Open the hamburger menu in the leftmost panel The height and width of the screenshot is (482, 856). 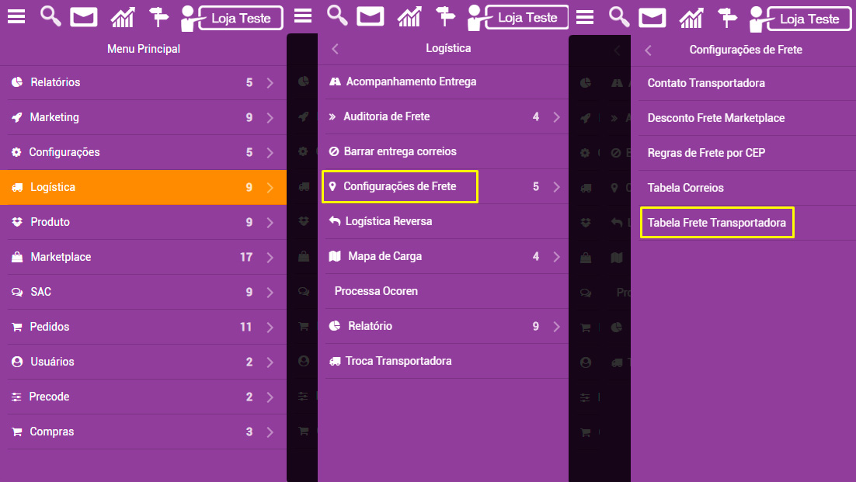pos(16,17)
